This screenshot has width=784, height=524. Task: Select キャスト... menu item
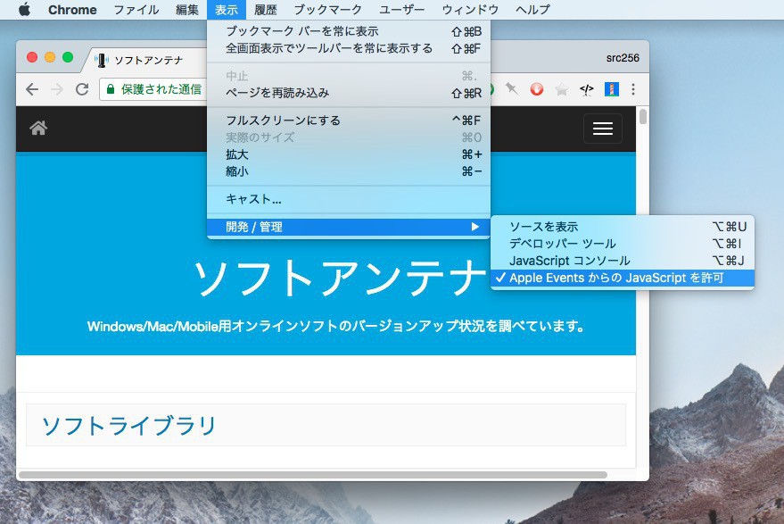[349, 199]
